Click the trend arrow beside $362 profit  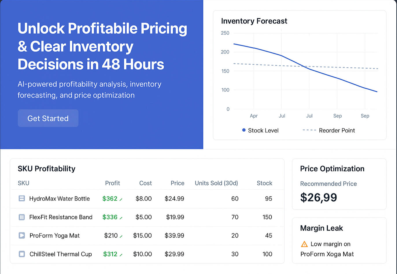121,199
